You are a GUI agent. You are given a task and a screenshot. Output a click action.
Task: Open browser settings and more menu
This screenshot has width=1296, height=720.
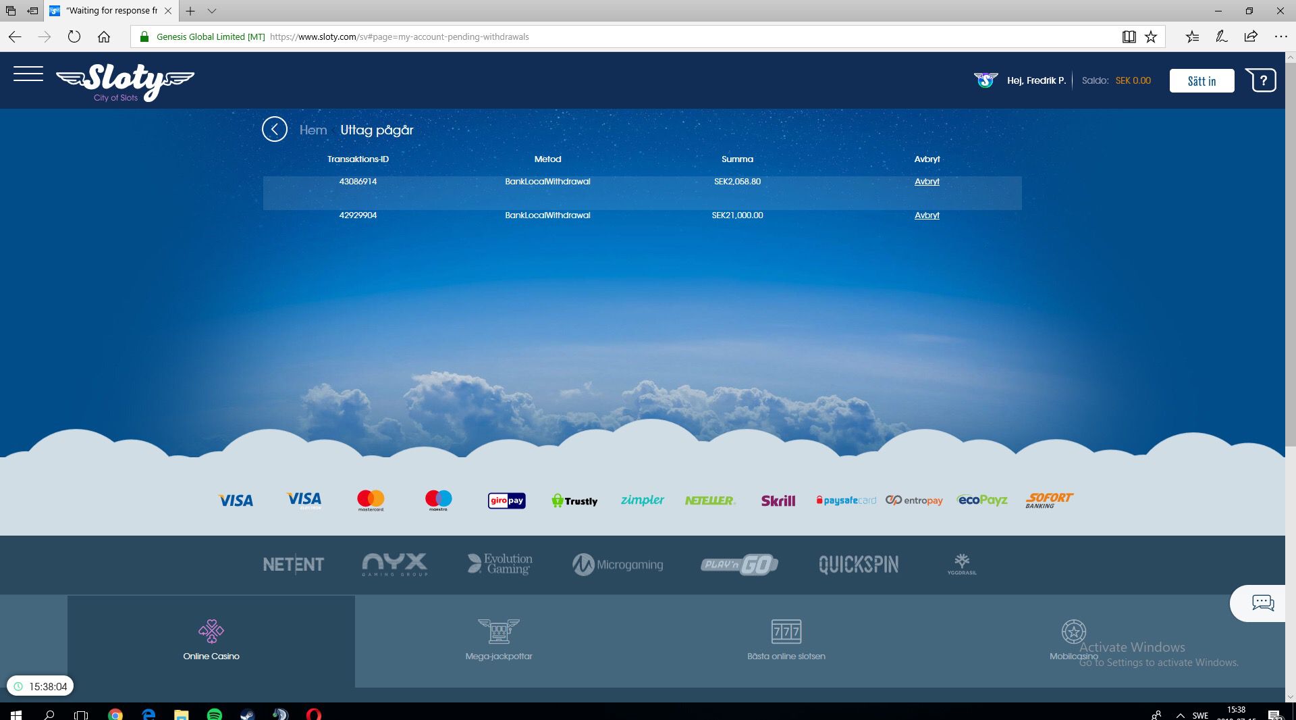pyautogui.click(x=1280, y=36)
